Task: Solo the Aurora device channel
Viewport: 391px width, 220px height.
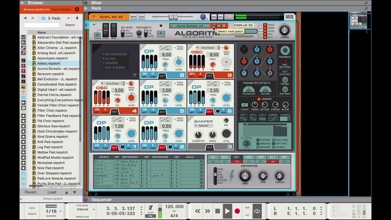Action: pyautogui.click(x=141, y=17)
